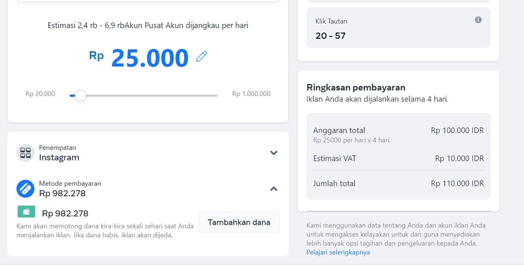Click the Estimasi VAT row
This screenshot has height=265, width=524.
coord(398,159)
